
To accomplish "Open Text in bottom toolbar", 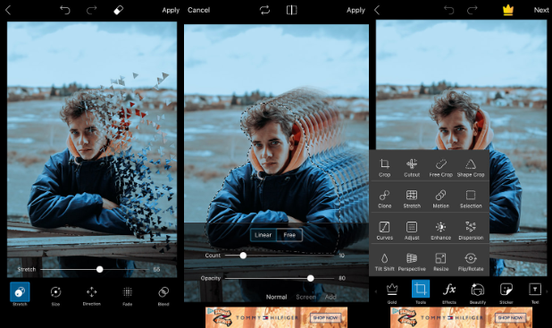I will click(x=535, y=293).
